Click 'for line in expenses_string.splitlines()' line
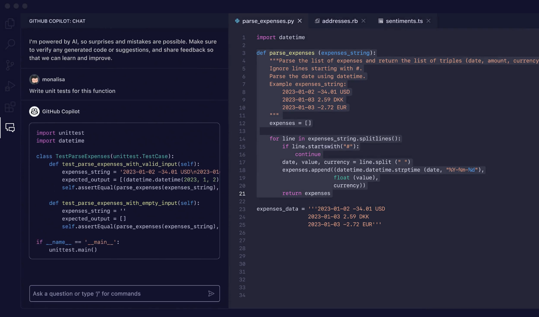This screenshot has width=539, height=317. coord(335,139)
